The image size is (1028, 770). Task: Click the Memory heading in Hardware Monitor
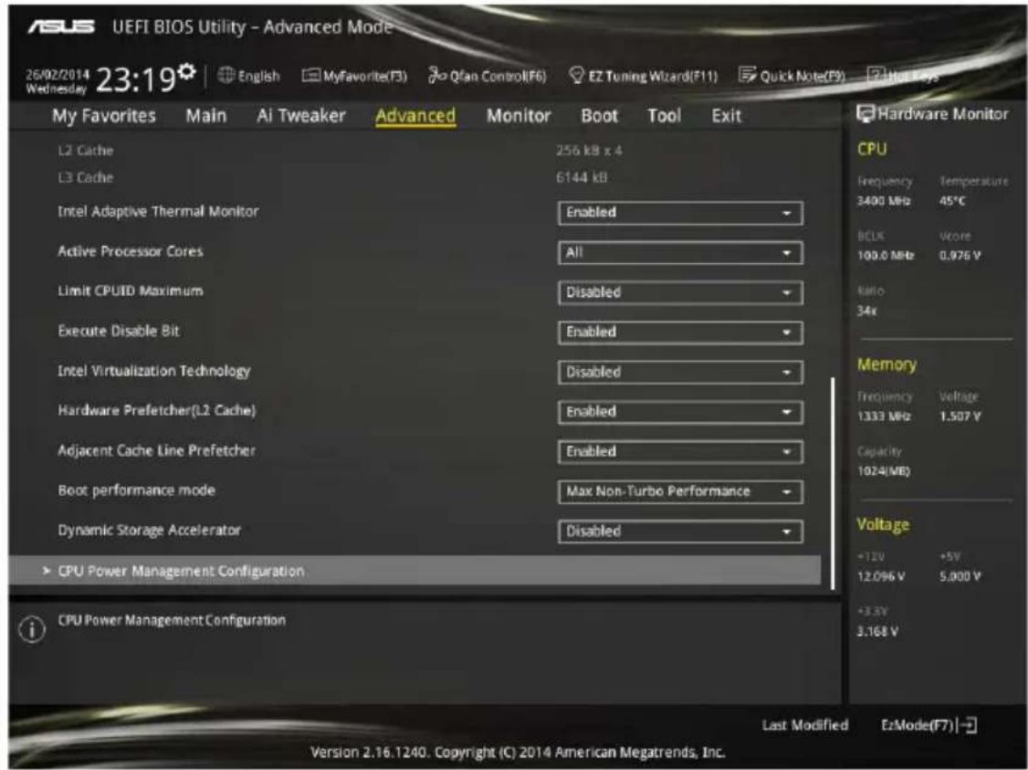click(x=886, y=364)
